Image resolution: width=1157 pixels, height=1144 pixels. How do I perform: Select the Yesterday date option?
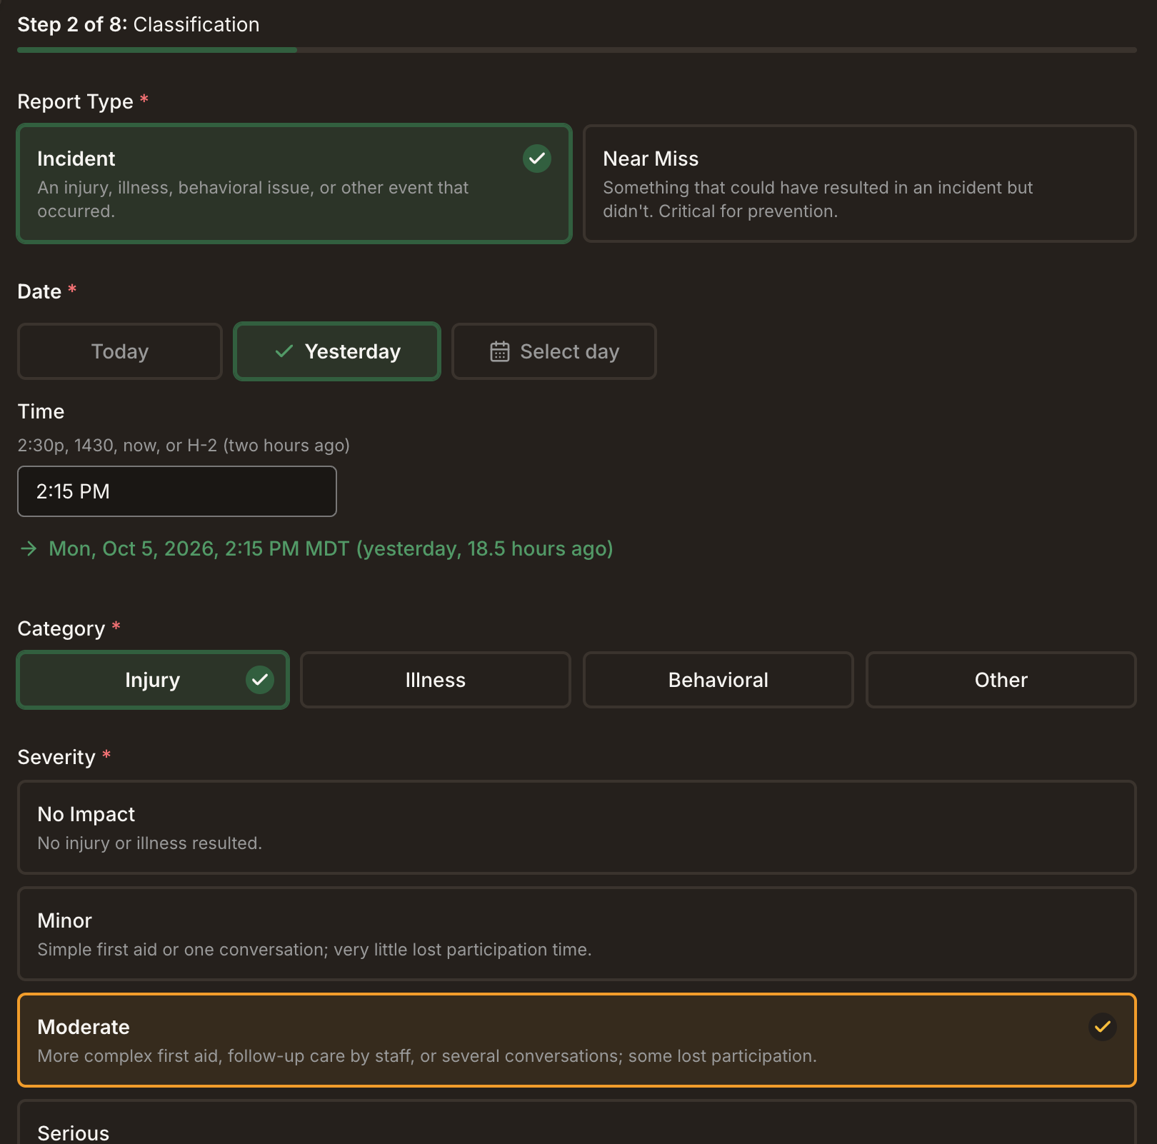pos(337,351)
